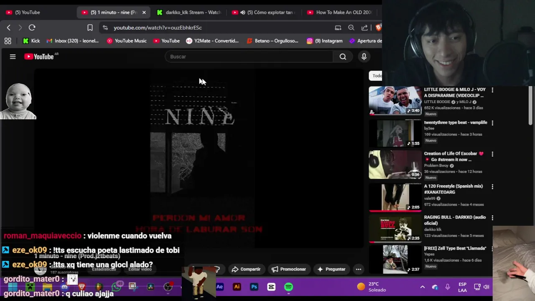Click the zoom magnifier icon in address bar
Image resolution: width=535 pixels, height=301 pixels.
pyautogui.click(x=351, y=28)
